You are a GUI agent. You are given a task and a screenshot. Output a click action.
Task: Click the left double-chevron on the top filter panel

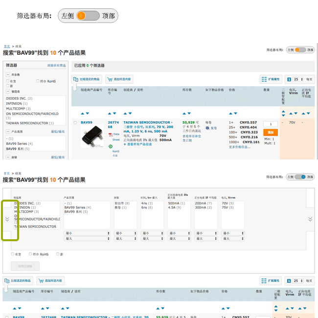point(7,219)
